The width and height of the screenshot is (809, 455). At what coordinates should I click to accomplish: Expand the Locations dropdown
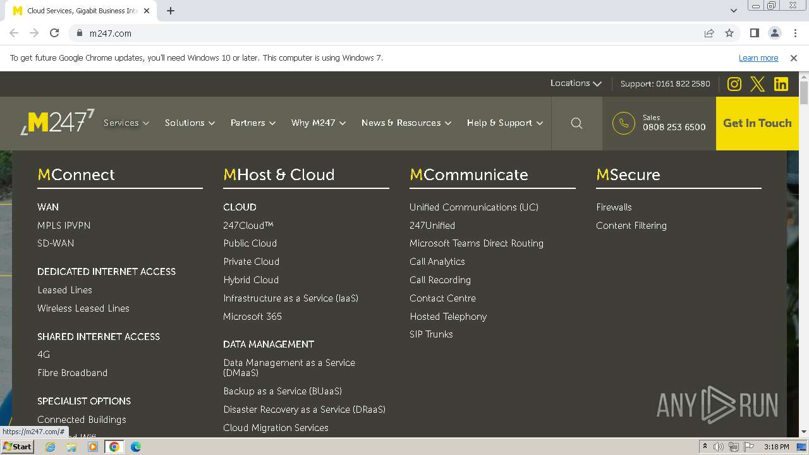click(x=576, y=83)
